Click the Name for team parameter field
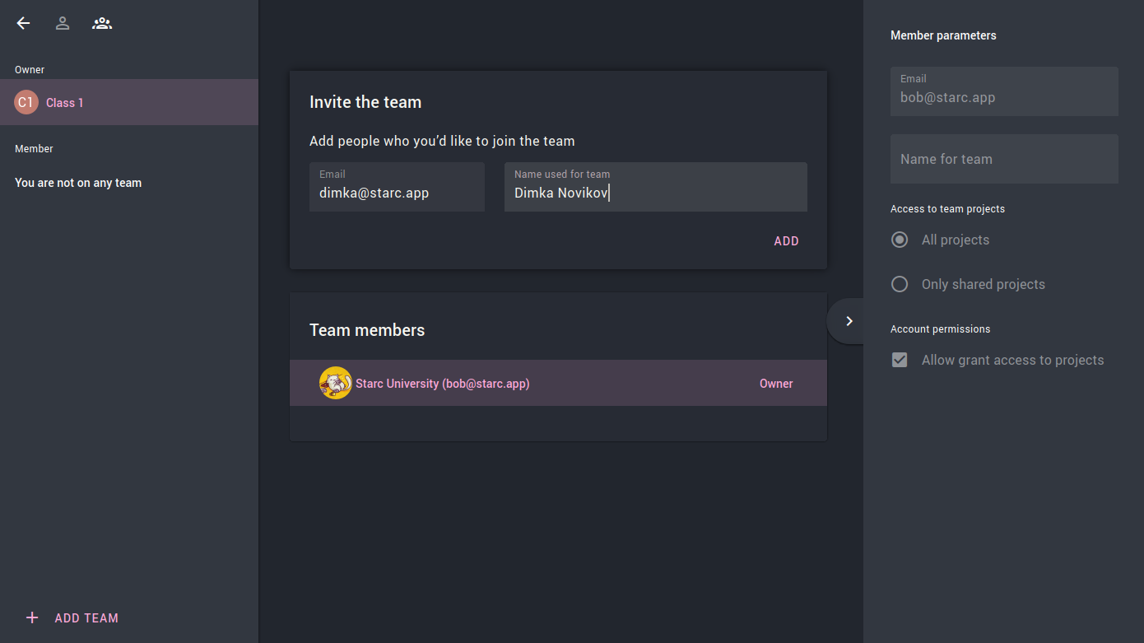Screen dimensions: 1144x643 coord(1004,159)
